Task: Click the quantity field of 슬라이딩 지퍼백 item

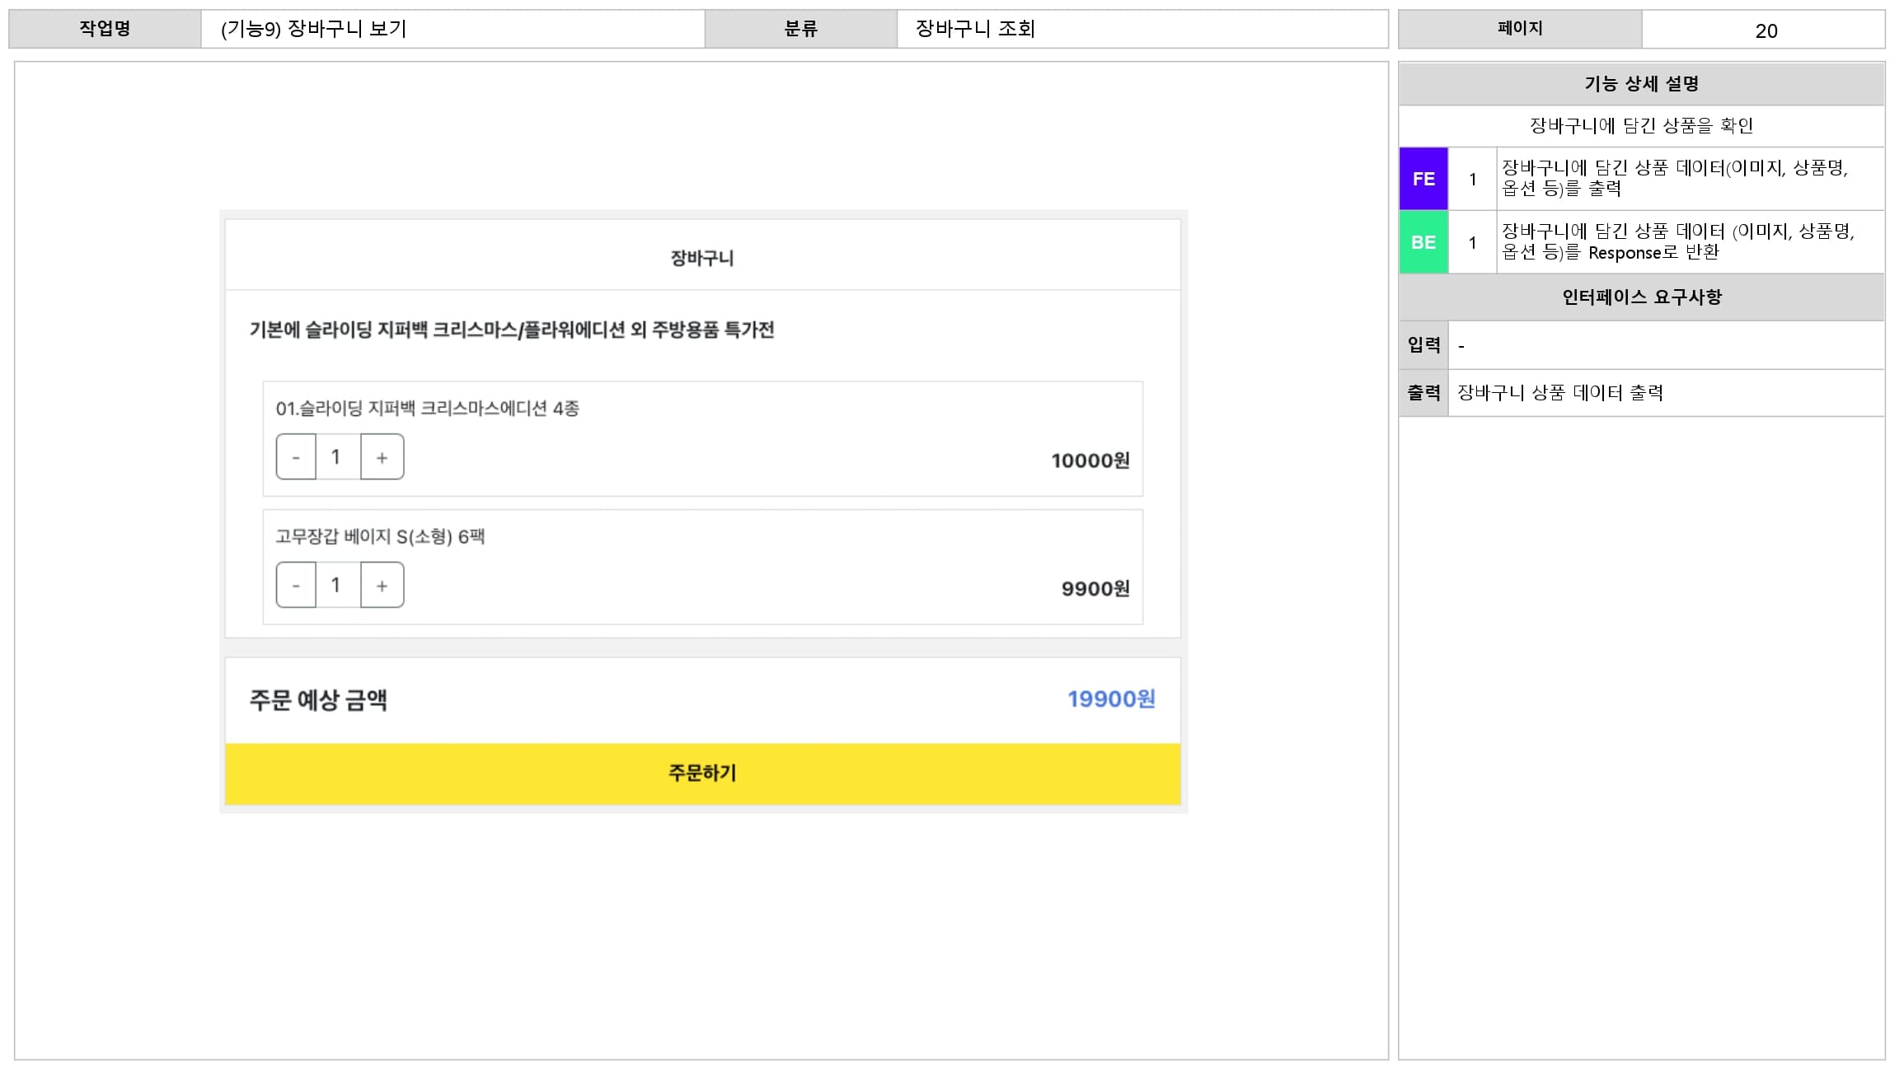Action: click(338, 457)
